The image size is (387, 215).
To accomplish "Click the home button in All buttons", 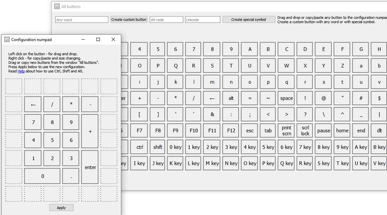I will click(x=342, y=130).
